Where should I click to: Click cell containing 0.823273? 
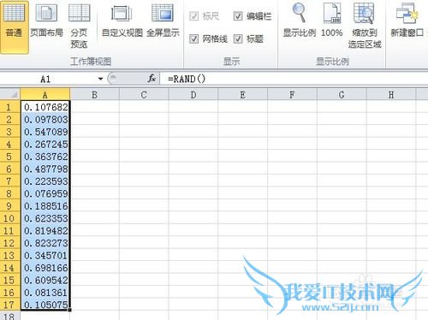(x=45, y=243)
